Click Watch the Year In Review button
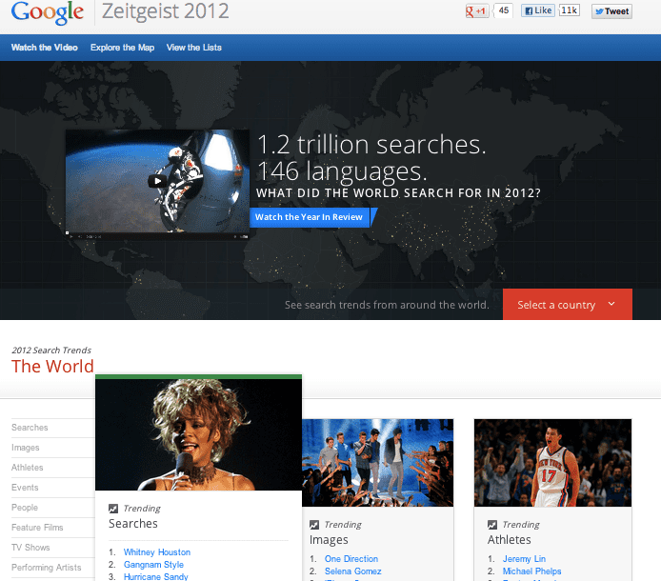 tap(310, 217)
